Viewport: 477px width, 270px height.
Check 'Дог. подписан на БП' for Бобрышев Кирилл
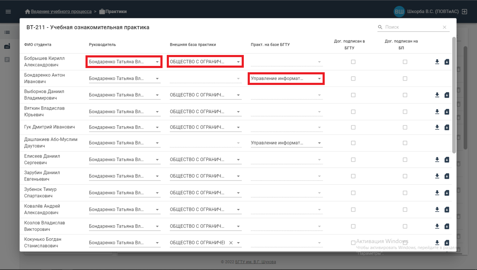405,62
